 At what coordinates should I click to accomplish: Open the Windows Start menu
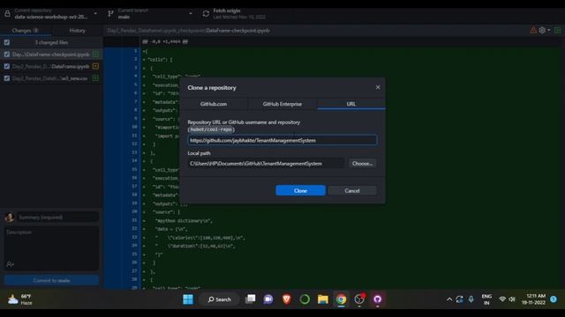pyautogui.click(x=188, y=299)
